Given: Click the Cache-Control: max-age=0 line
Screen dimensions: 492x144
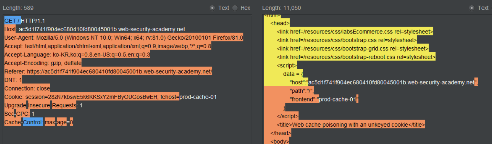Looking at the screenshot, I should point(39,122).
